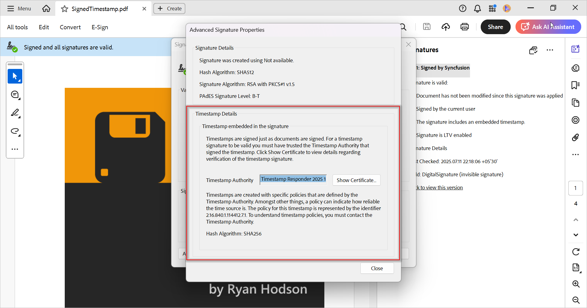Select the Draw freehand tool
587x308 pixels.
tap(15, 131)
